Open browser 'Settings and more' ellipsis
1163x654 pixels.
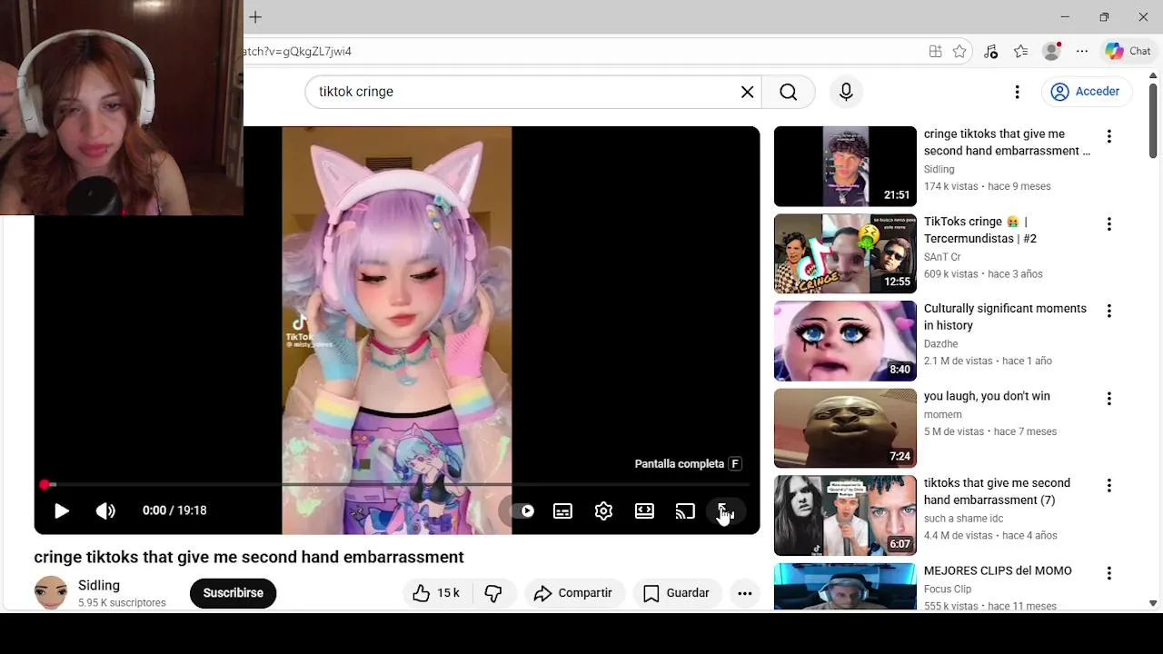point(1082,52)
